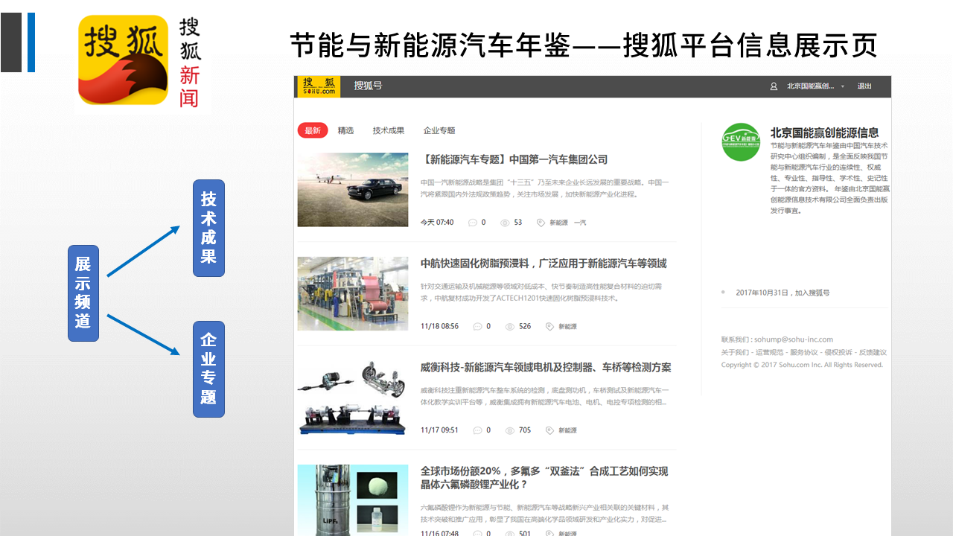Click tag icon beside 新能源 一汽
This screenshot has height=536, width=953.
click(x=541, y=223)
